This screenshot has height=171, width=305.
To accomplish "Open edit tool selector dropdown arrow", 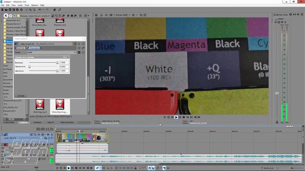I will click(x=101, y=168).
